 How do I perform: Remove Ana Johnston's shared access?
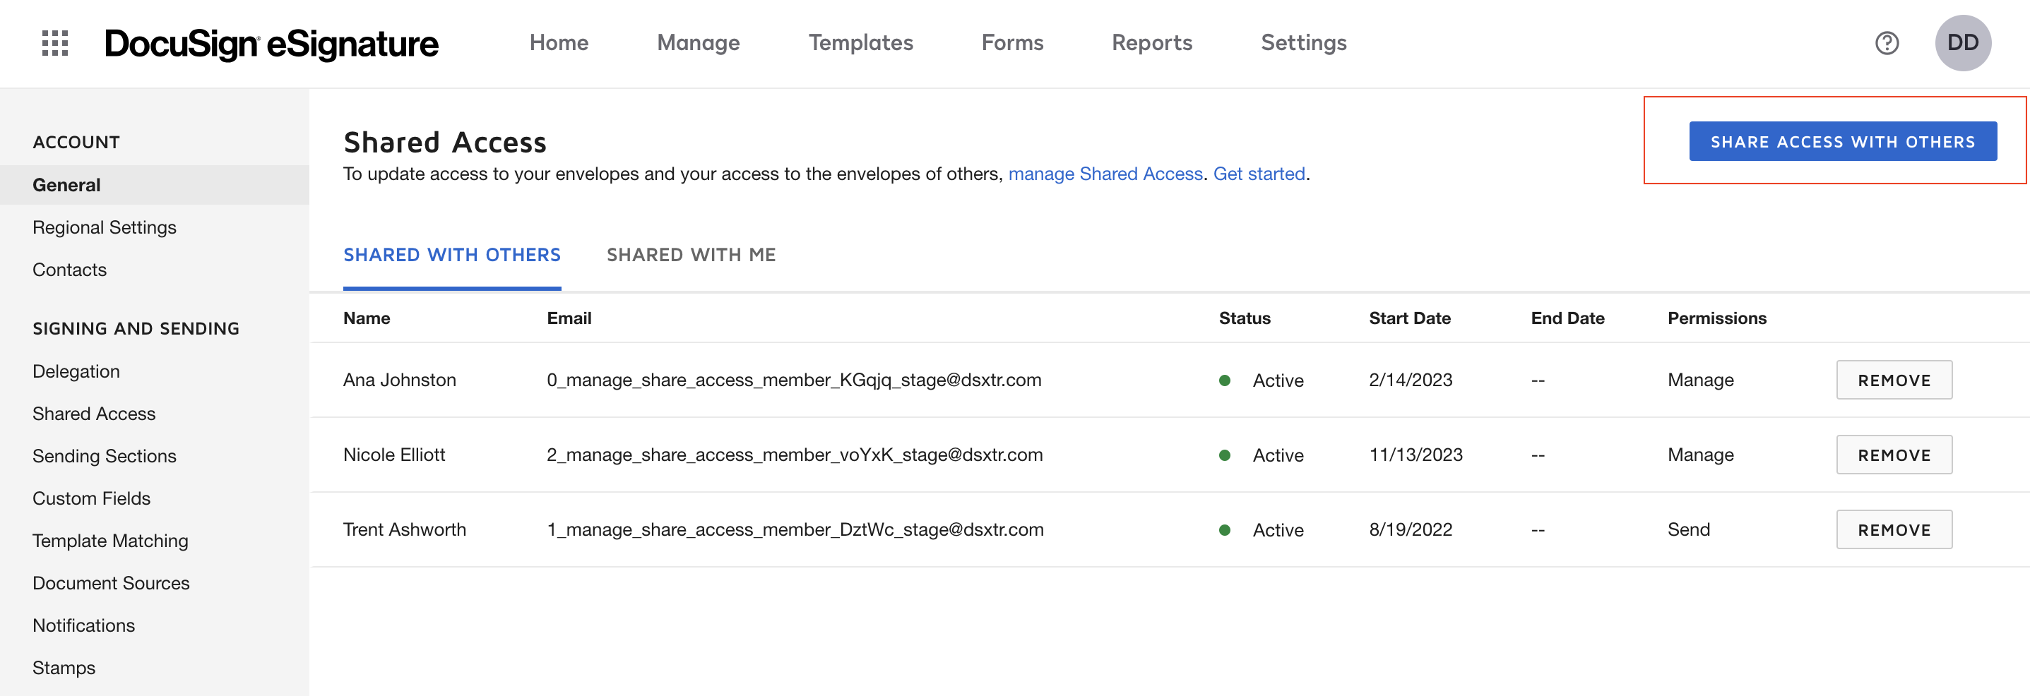pyautogui.click(x=1893, y=380)
